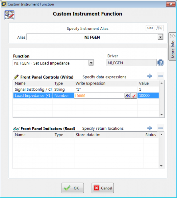The height and width of the screenshot is (198, 177).
Task: Confirm with the OK button
Action: (x=73, y=188)
